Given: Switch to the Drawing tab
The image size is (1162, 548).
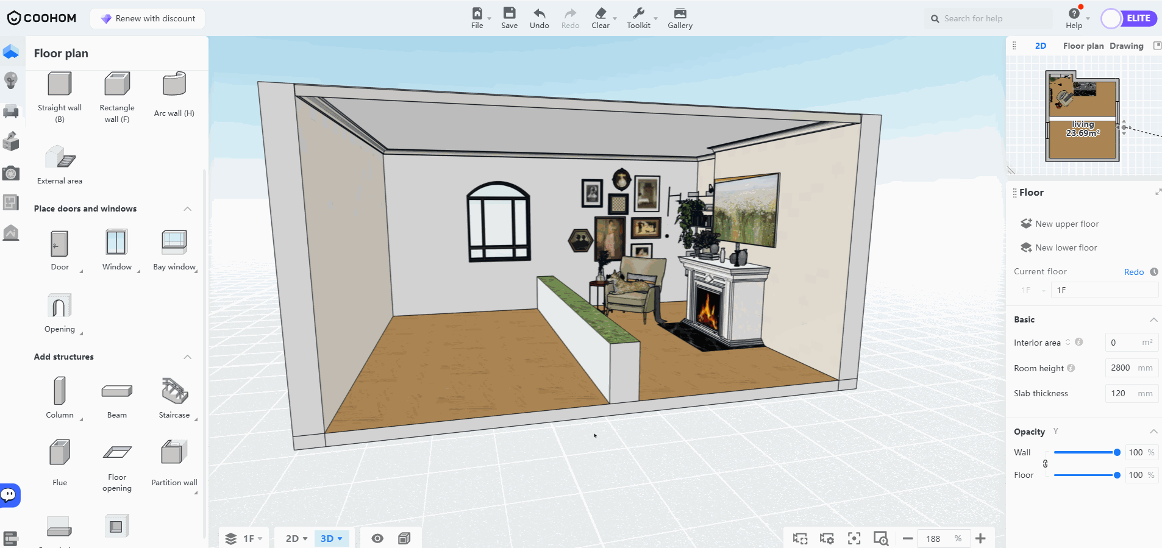Looking at the screenshot, I should pyautogui.click(x=1126, y=46).
